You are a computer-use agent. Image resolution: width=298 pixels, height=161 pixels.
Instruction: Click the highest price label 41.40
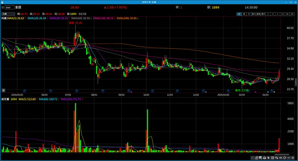pos(75,23)
